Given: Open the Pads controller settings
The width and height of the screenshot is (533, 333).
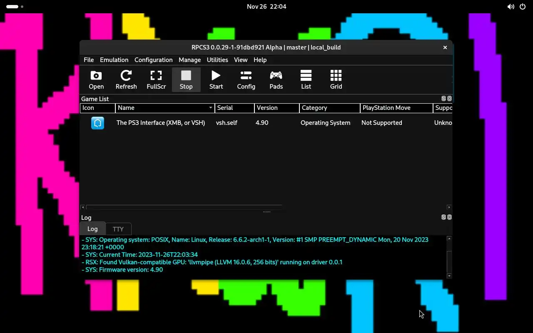Looking at the screenshot, I should (x=276, y=80).
